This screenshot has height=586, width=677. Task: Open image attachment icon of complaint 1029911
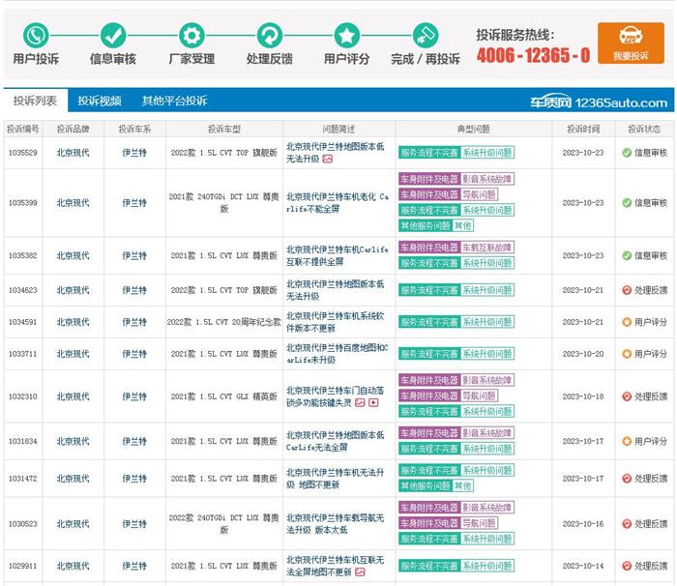[x=360, y=572]
